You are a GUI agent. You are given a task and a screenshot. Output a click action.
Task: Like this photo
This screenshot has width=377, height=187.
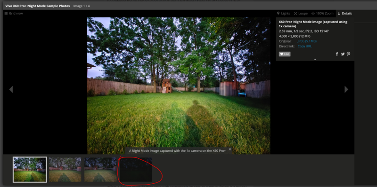coord(285,54)
